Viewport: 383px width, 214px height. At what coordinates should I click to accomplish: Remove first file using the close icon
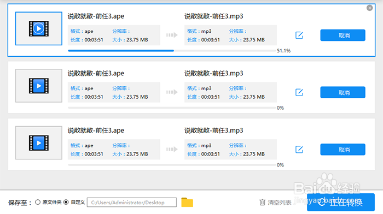(369, 8)
